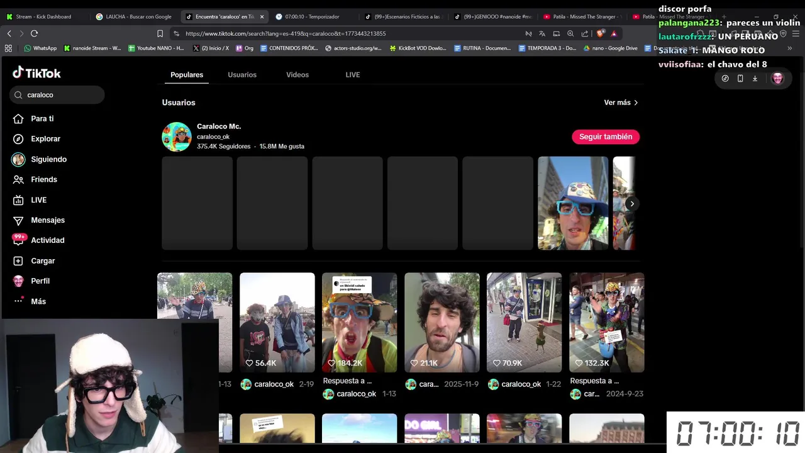Switch to Escenarios Ficticios TikTok tab
The height and width of the screenshot is (453, 805).
pos(404,16)
